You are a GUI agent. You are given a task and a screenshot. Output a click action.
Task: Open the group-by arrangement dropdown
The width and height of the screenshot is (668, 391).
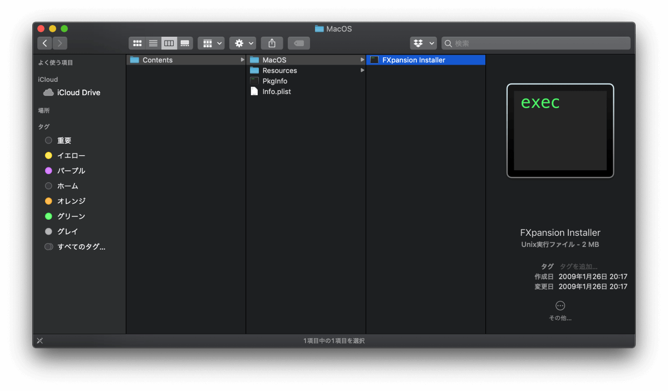pyautogui.click(x=211, y=43)
